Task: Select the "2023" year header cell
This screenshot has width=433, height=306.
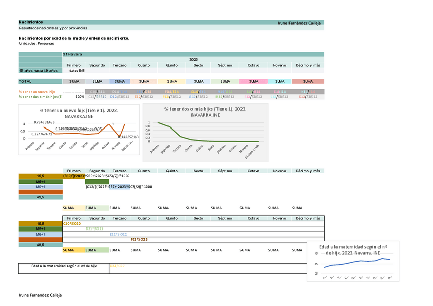Action: pos(193,60)
